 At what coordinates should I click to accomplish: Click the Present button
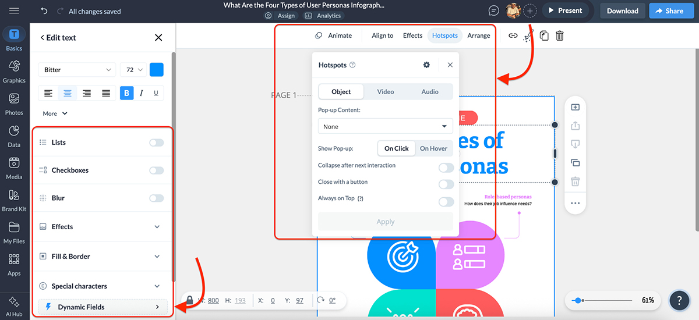[x=565, y=10]
